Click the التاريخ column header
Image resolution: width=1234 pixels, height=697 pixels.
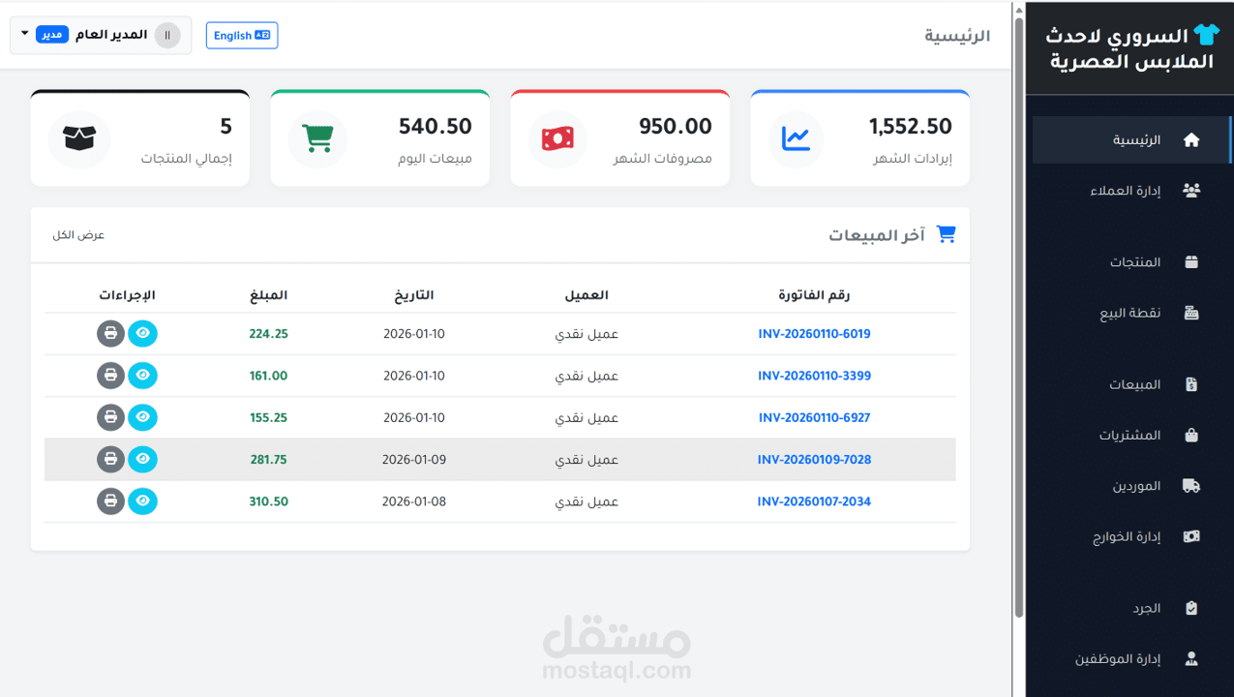tap(414, 294)
